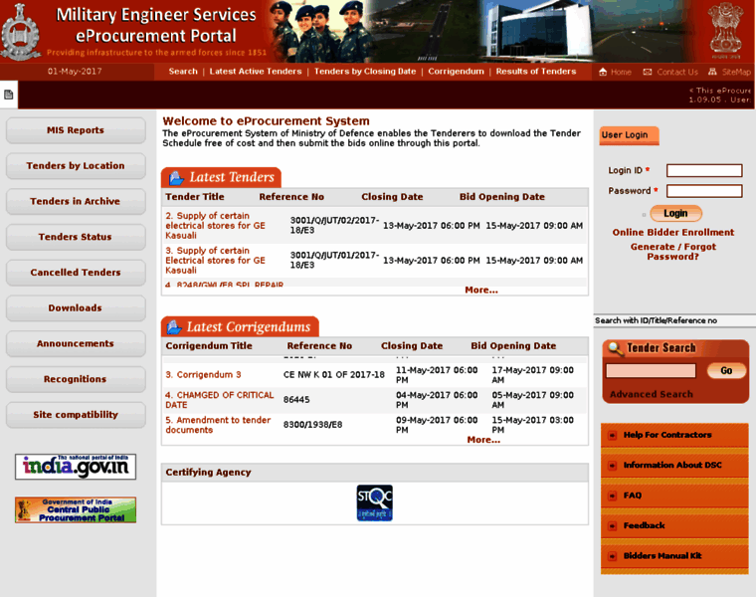The height and width of the screenshot is (597, 756).
Task: Click reference 8300/1938/E8
Action: [313, 425]
